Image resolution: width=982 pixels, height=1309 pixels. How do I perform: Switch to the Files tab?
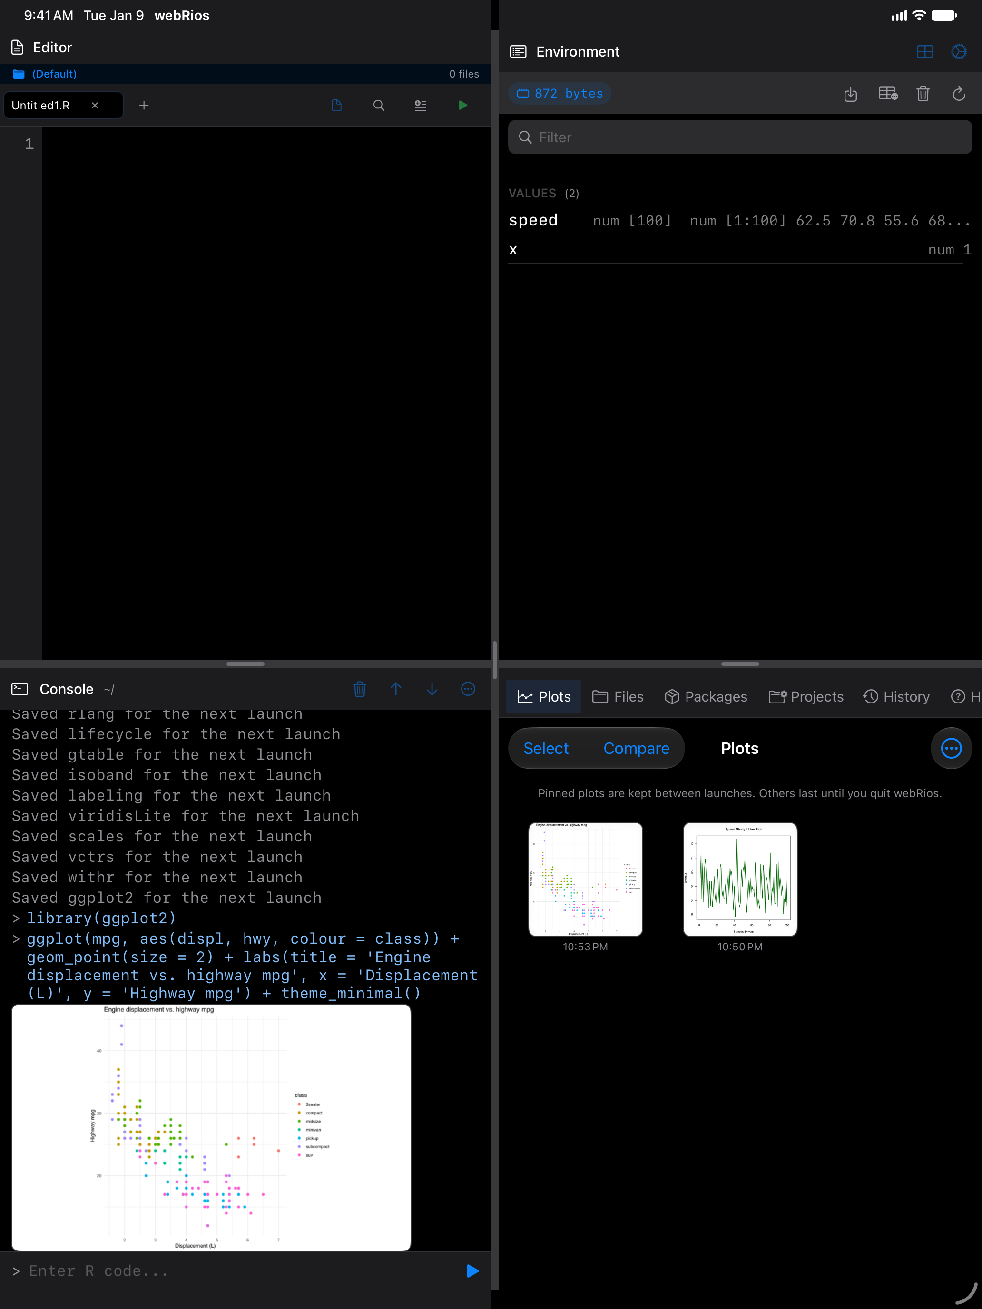coord(618,696)
